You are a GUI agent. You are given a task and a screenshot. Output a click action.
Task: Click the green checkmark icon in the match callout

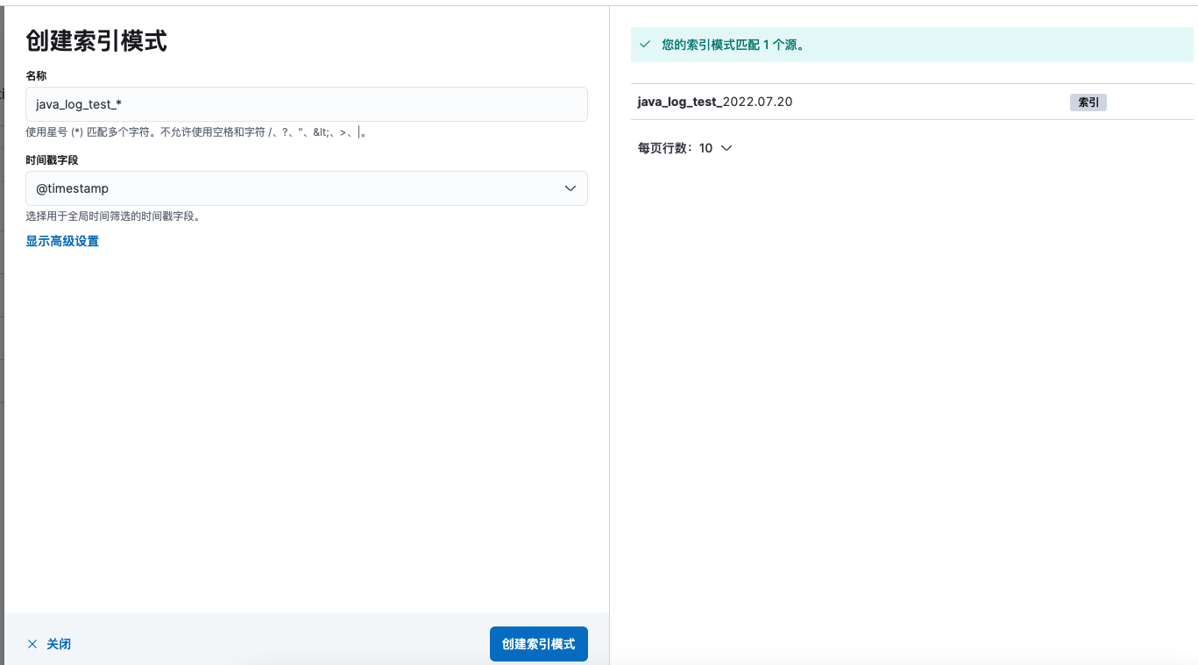point(645,44)
